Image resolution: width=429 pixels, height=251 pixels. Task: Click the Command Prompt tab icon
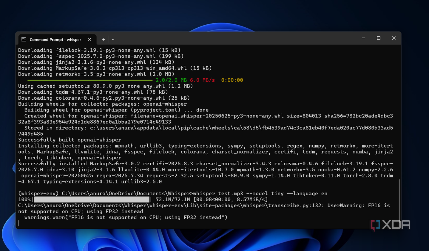coord(24,40)
